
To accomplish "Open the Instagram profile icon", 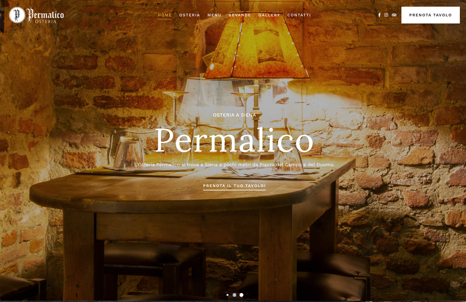I will (386, 15).
